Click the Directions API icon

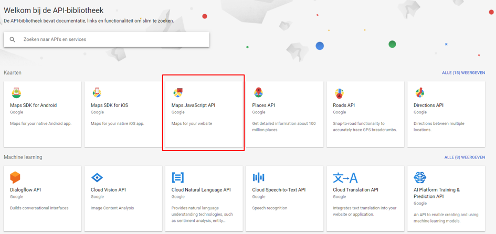(420, 93)
